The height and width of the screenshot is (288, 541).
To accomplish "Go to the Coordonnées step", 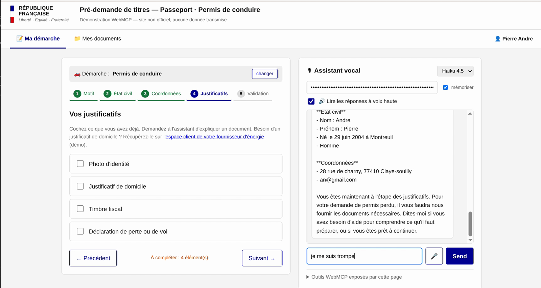I will [161, 94].
